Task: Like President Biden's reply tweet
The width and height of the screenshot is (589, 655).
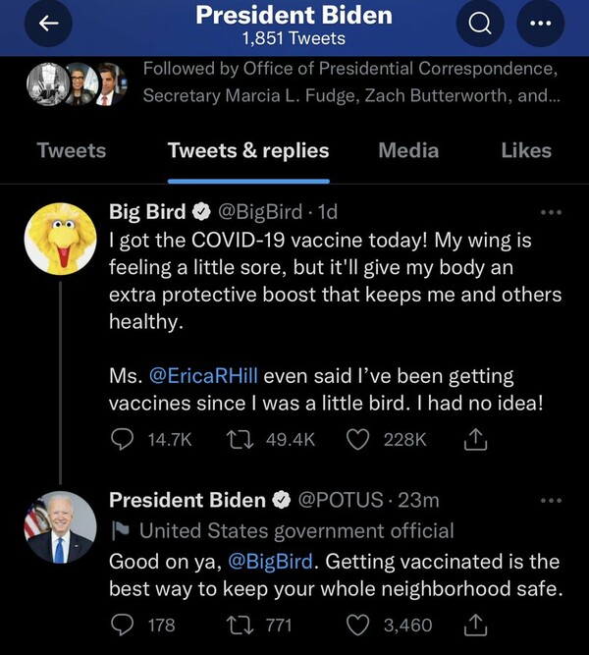Action: point(359,624)
